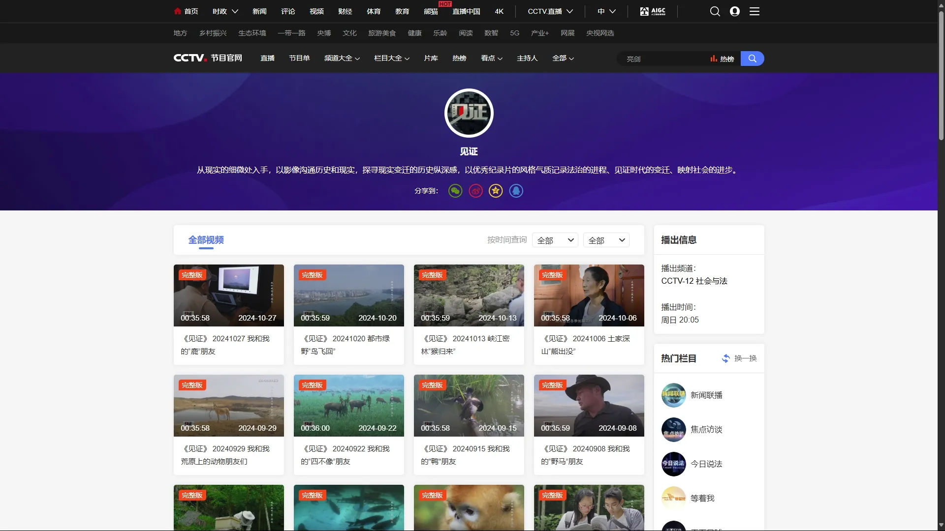This screenshot has width=945, height=531.
Task: Open the 2024-09-29 video thumbnail
Action: (x=228, y=406)
